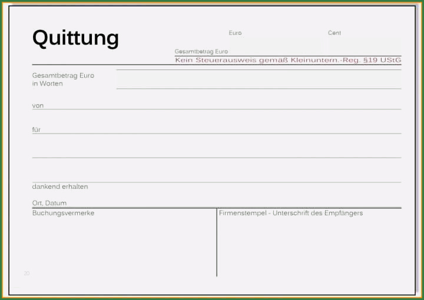Select the Kein Steuerausweis Kleinunternehmer notice text
The image size is (424, 300).
[x=287, y=60]
